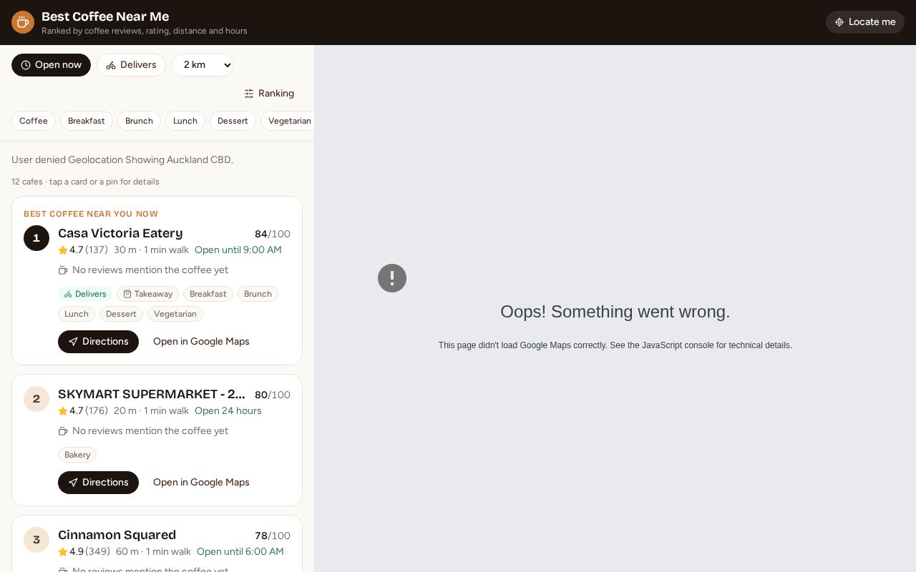The height and width of the screenshot is (572, 916).
Task: Open the 2 km distance dropdown
Action: pyautogui.click(x=203, y=65)
